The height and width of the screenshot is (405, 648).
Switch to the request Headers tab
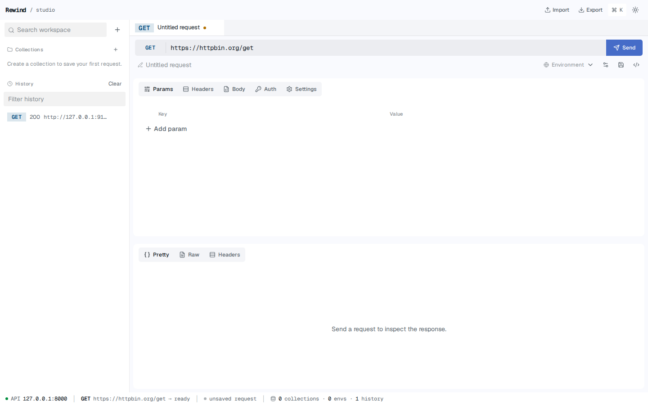tap(198, 89)
